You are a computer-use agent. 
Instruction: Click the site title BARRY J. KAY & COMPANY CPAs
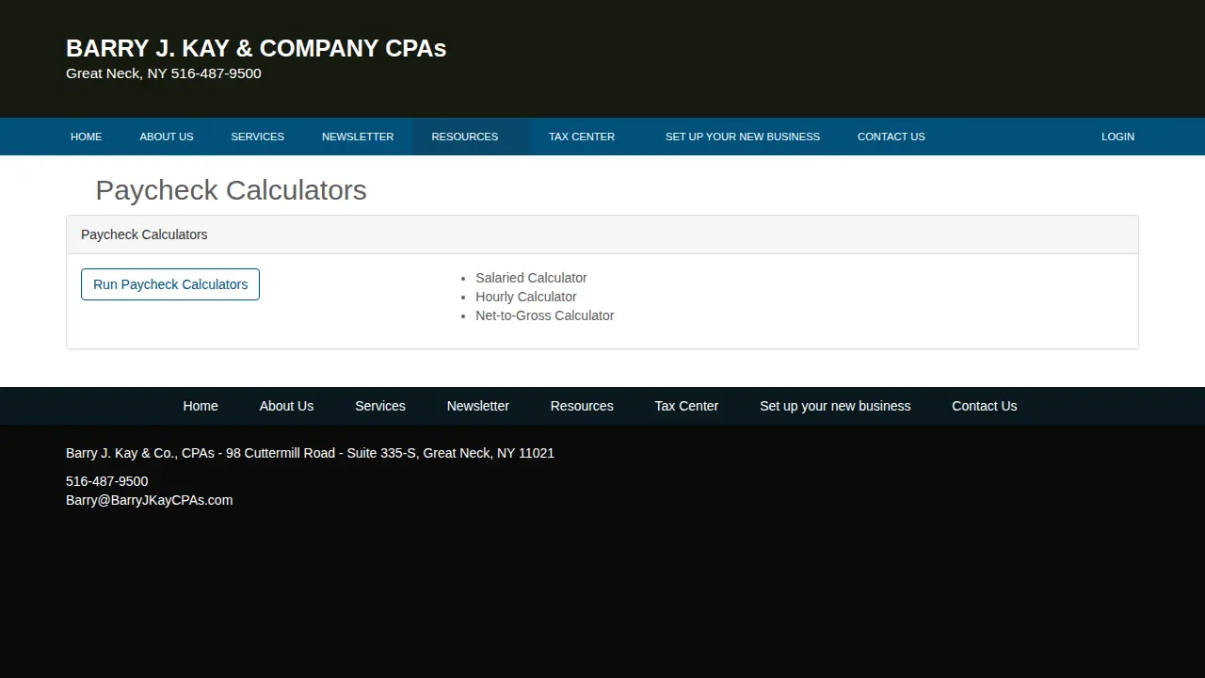click(256, 48)
